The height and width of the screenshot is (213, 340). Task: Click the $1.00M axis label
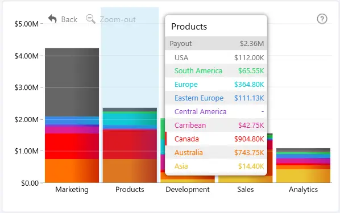(x=27, y=151)
